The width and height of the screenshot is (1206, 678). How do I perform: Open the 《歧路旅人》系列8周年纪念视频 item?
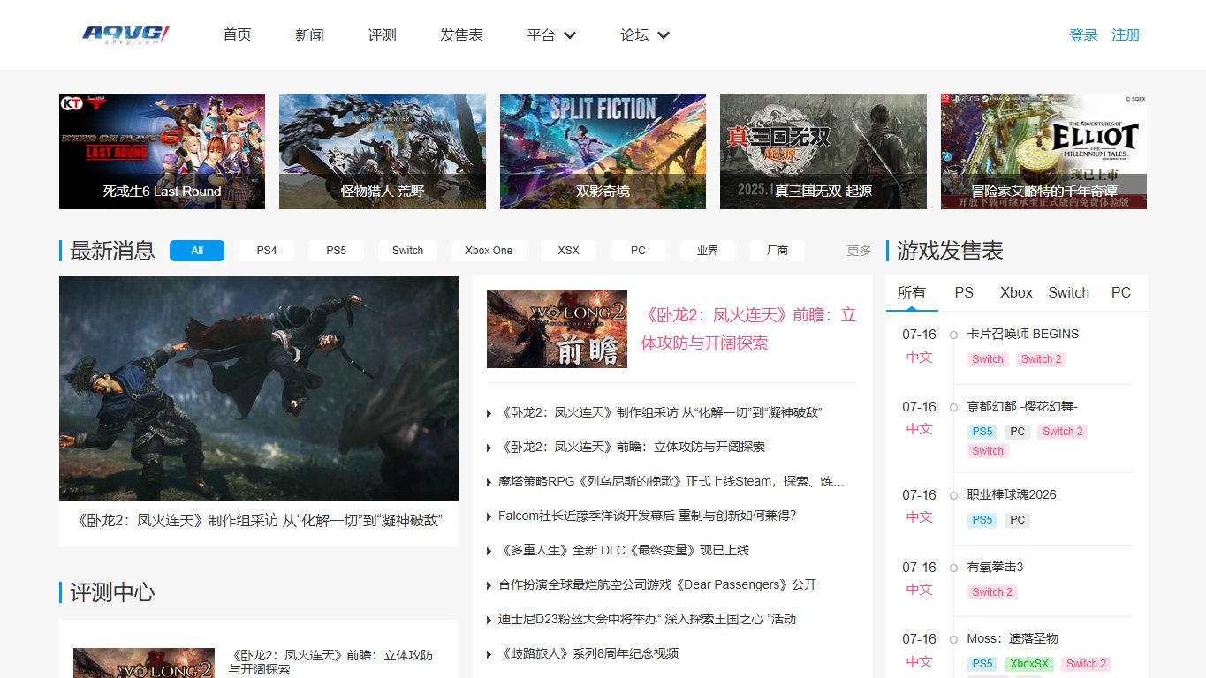tap(588, 653)
